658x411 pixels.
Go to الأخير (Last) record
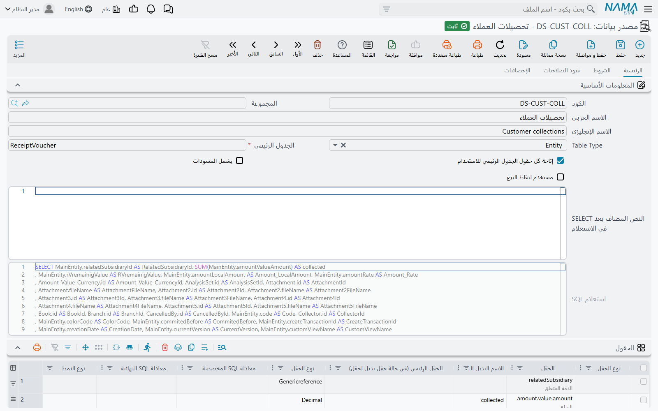(x=233, y=45)
